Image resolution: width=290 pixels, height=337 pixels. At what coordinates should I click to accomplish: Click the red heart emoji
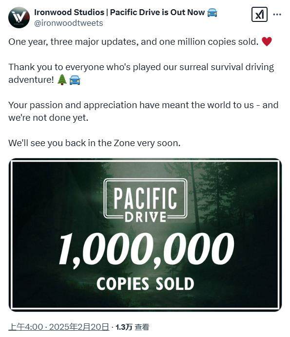(267, 41)
